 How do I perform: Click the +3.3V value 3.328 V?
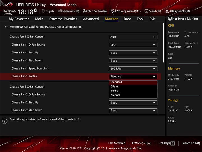172,122
